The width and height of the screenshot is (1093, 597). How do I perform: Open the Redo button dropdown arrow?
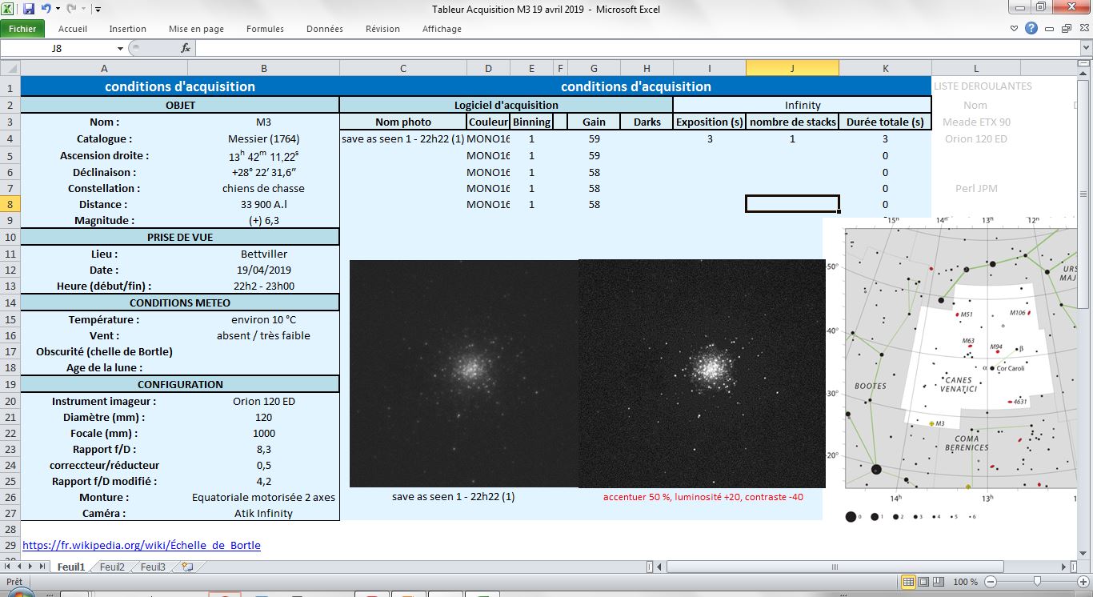(84, 9)
